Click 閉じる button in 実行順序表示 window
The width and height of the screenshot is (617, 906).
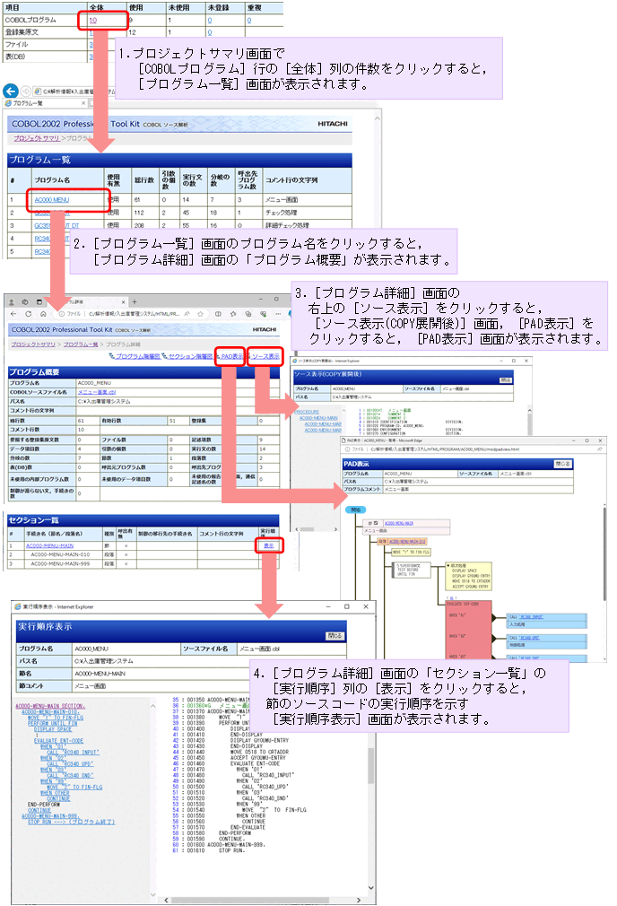pos(335,636)
